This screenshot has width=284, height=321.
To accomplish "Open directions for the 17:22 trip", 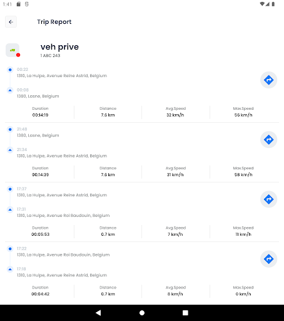I will [268, 259].
